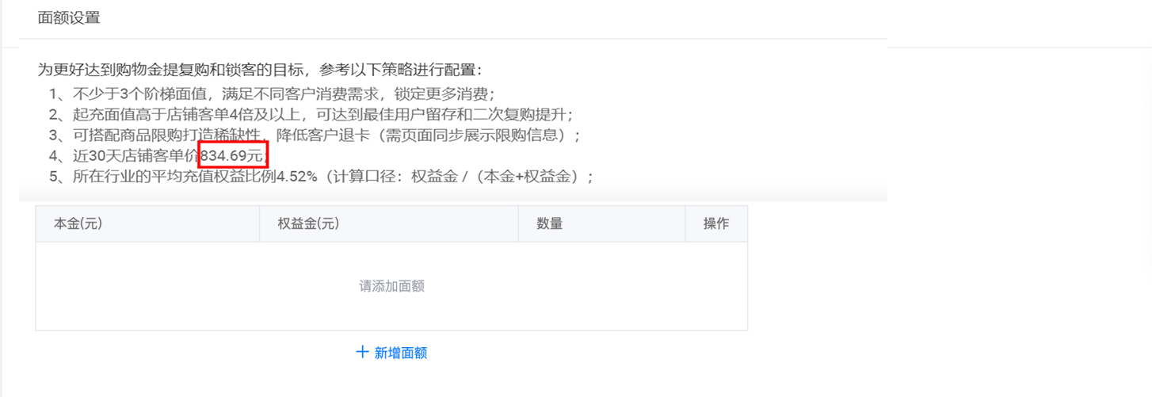The image size is (1152, 397).
Task: Click the 二次复购提升 phrase in tip 2
Action: (x=526, y=114)
